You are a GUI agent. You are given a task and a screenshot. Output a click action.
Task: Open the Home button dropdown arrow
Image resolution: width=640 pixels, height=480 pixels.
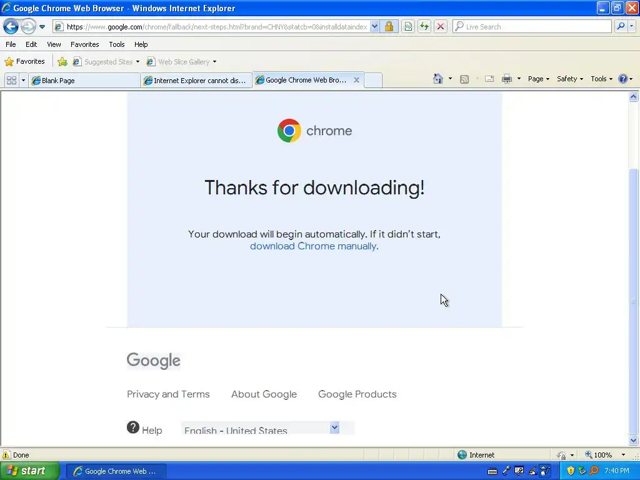(450, 79)
